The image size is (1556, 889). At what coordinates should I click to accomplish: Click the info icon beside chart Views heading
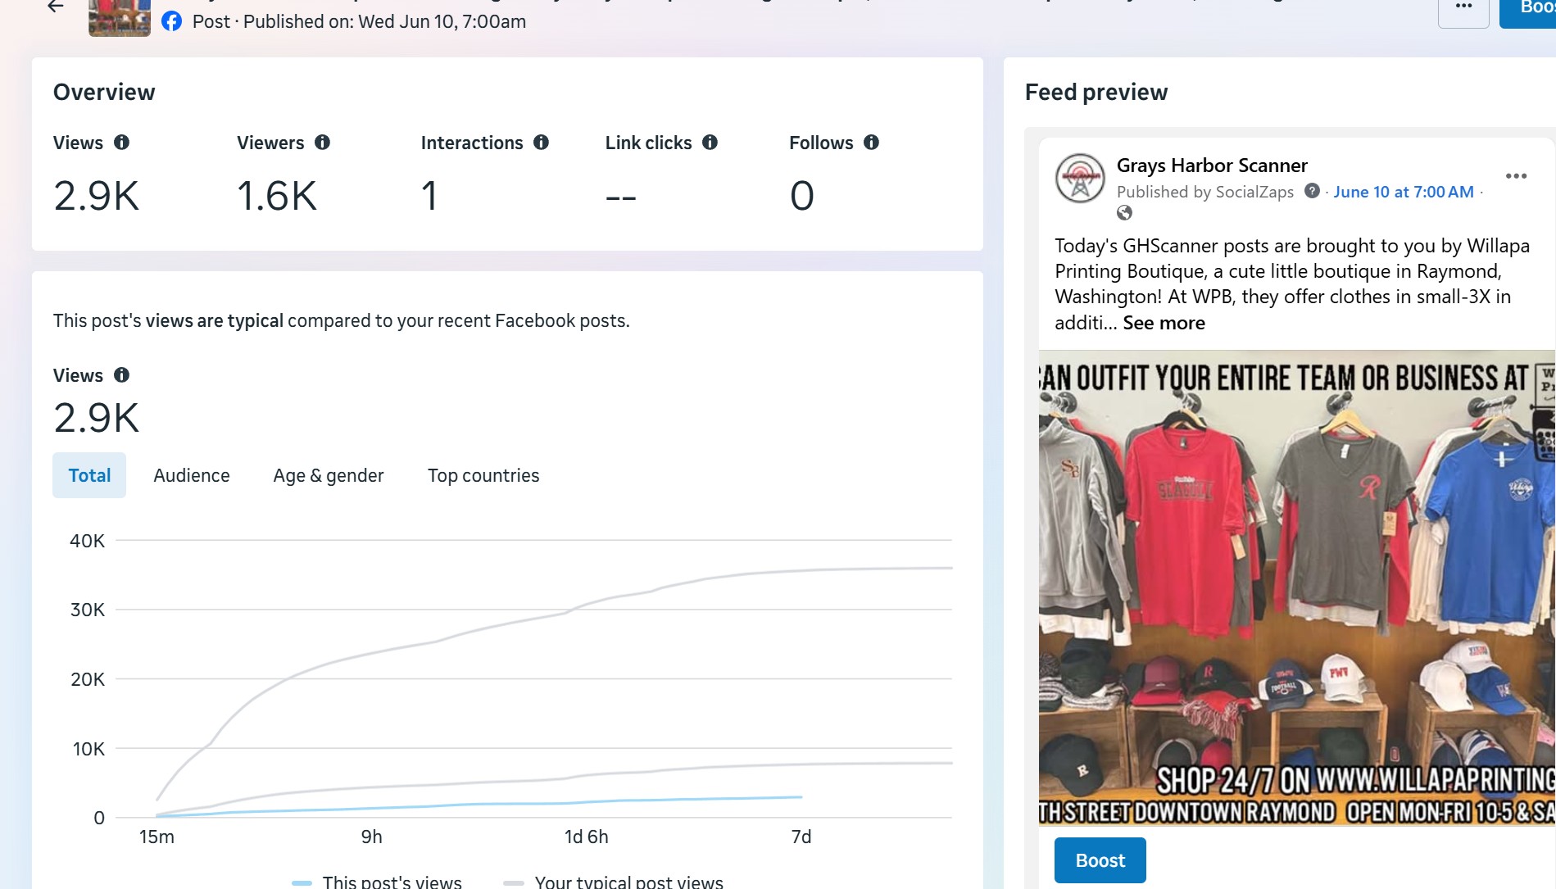pyautogui.click(x=122, y=375)
